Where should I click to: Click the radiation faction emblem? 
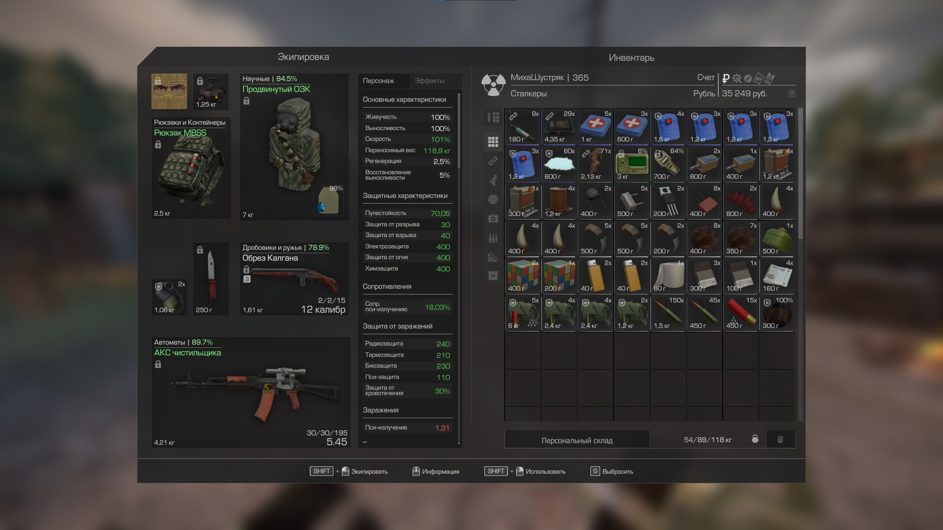tap(494, 85)
